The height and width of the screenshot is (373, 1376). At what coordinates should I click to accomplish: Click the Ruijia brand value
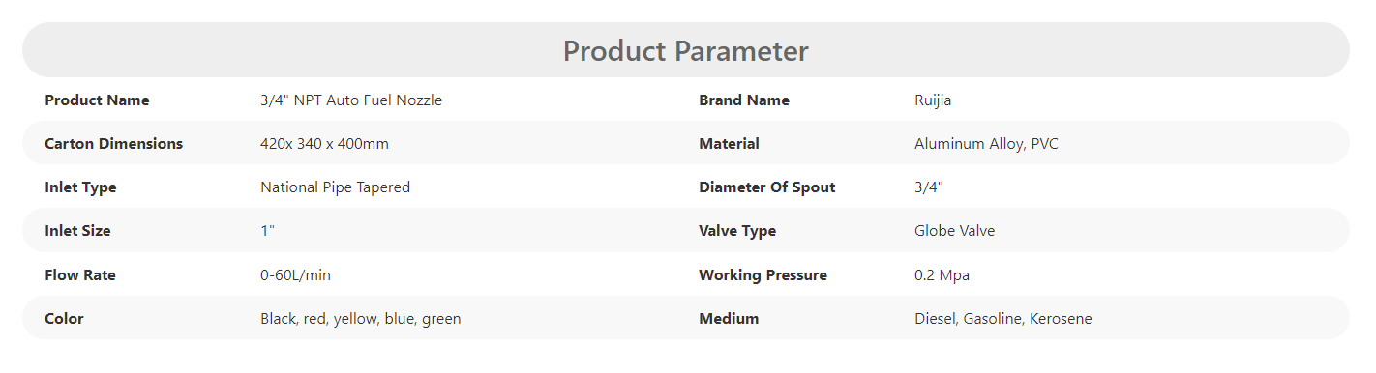934,100
